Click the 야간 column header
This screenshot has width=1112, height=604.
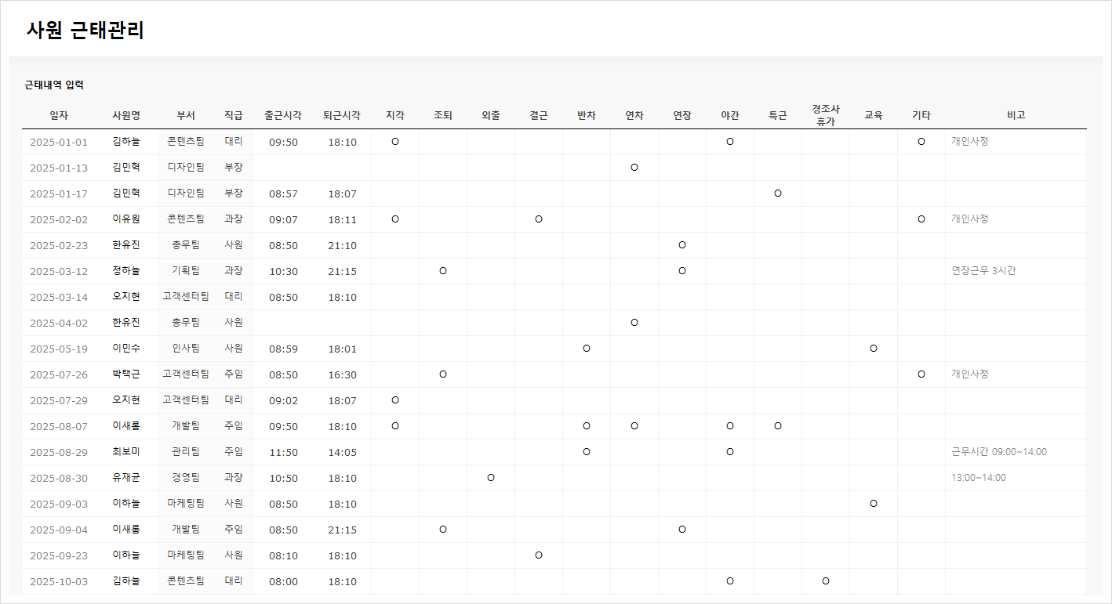pos(730,115)
